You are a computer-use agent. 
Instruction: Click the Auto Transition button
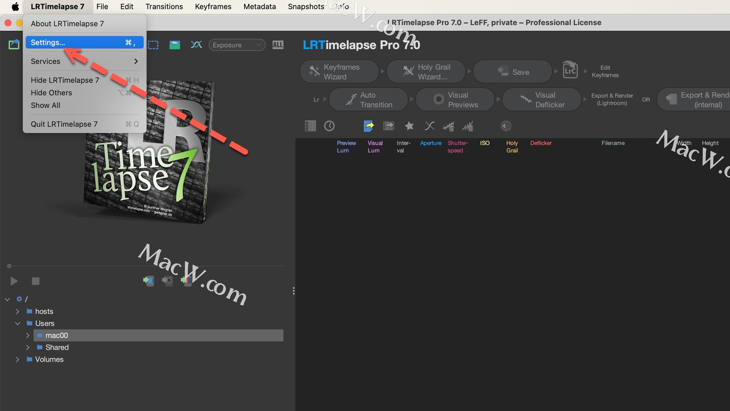[368, 100]
